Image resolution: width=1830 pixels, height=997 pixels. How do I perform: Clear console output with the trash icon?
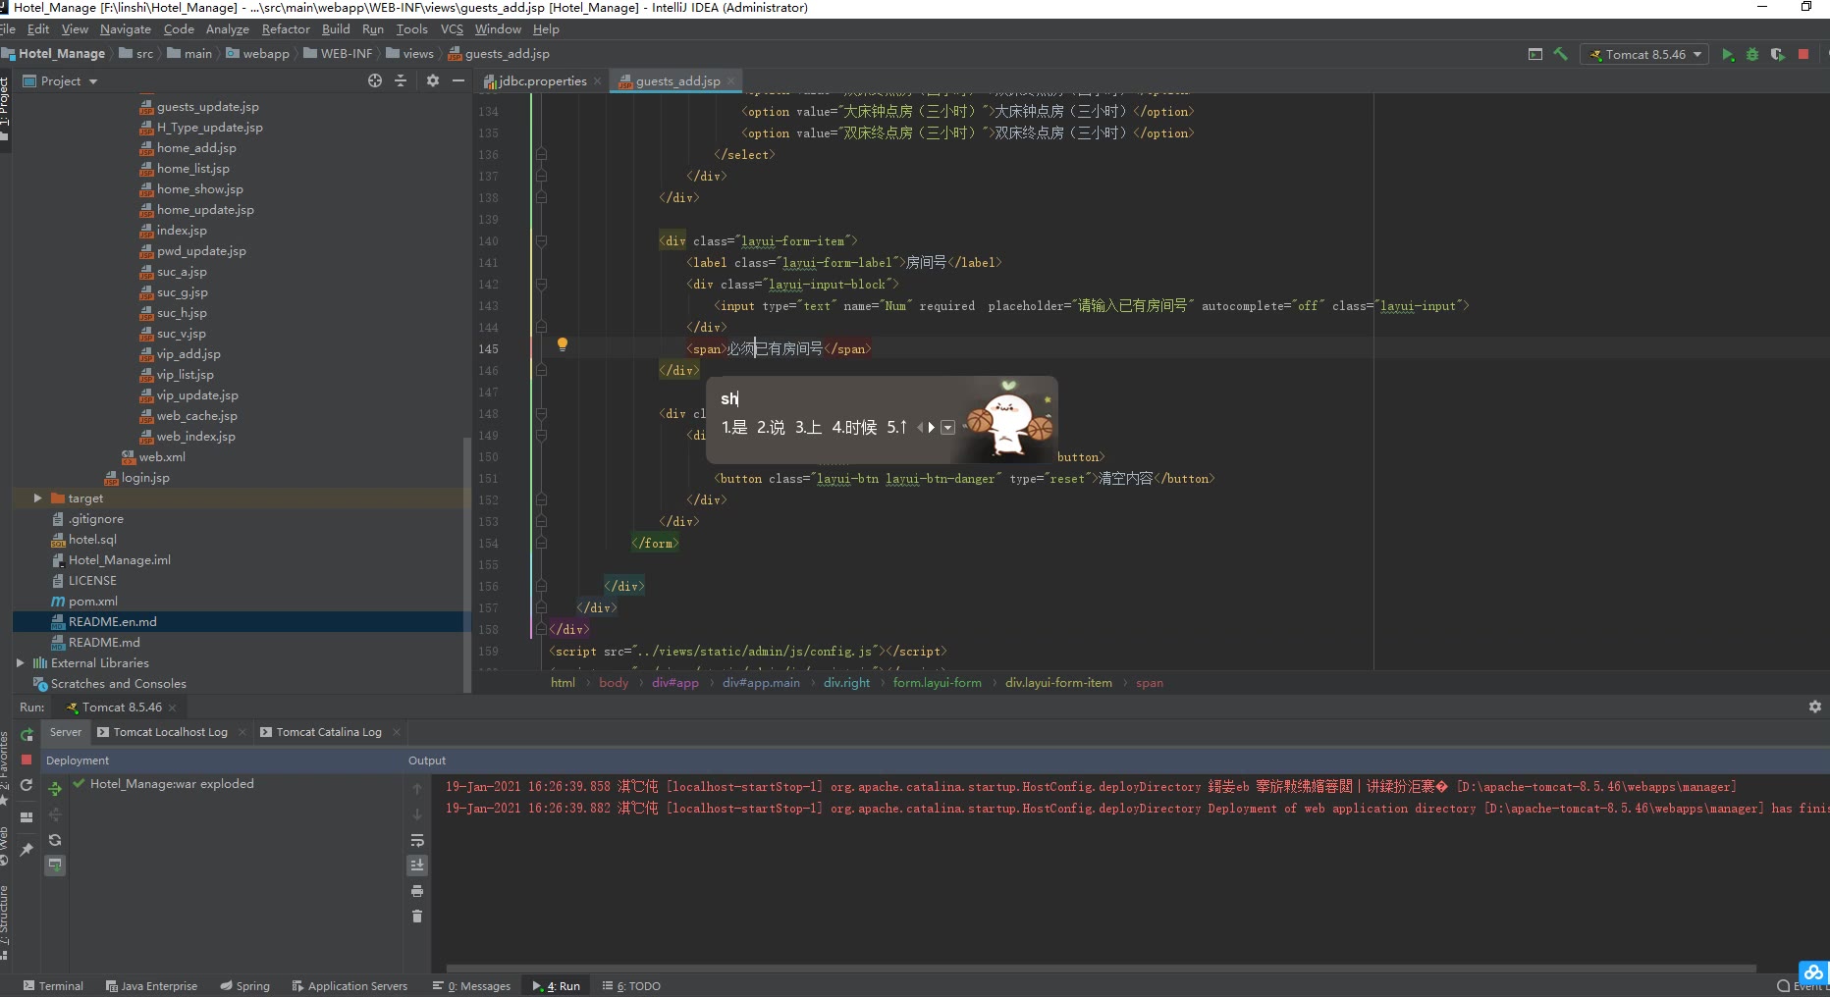coord(417,917)
